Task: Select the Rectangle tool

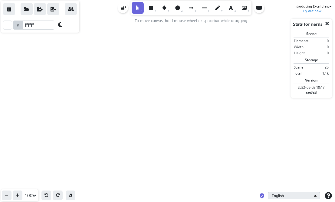Action: click(151, 8)
